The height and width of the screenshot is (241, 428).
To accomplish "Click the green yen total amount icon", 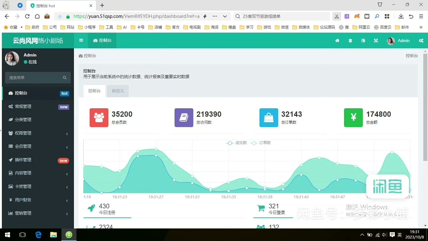I will pyautogui.click(x=353, y=118).
